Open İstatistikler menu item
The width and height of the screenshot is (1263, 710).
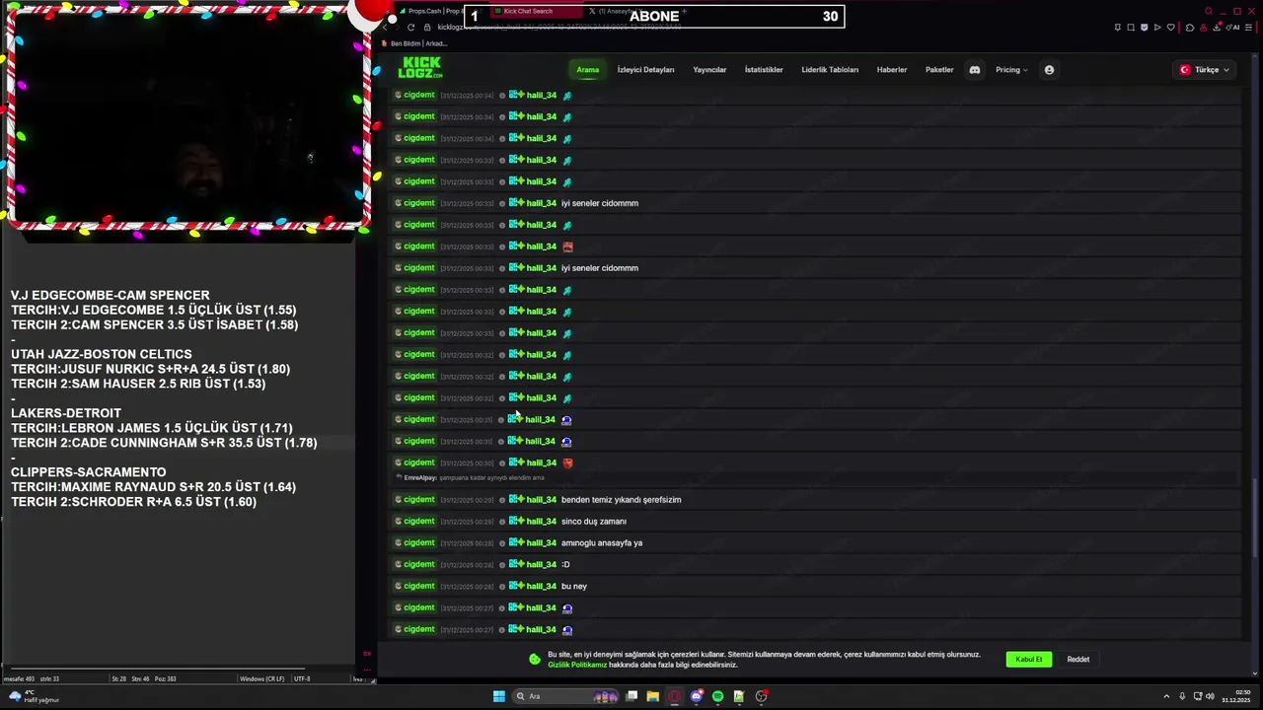(x=764, y=70)
